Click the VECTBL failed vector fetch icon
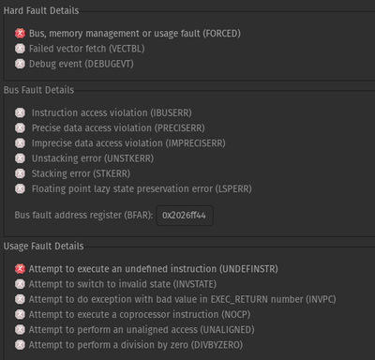Screen dimensions: 375x360 (x=20, y=49)
